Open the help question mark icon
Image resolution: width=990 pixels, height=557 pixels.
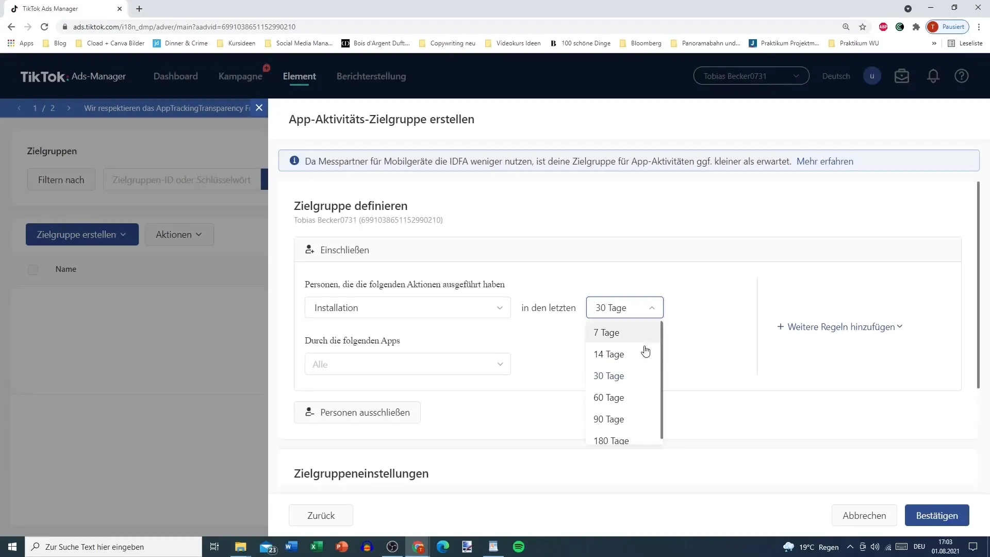coord(962,76)
